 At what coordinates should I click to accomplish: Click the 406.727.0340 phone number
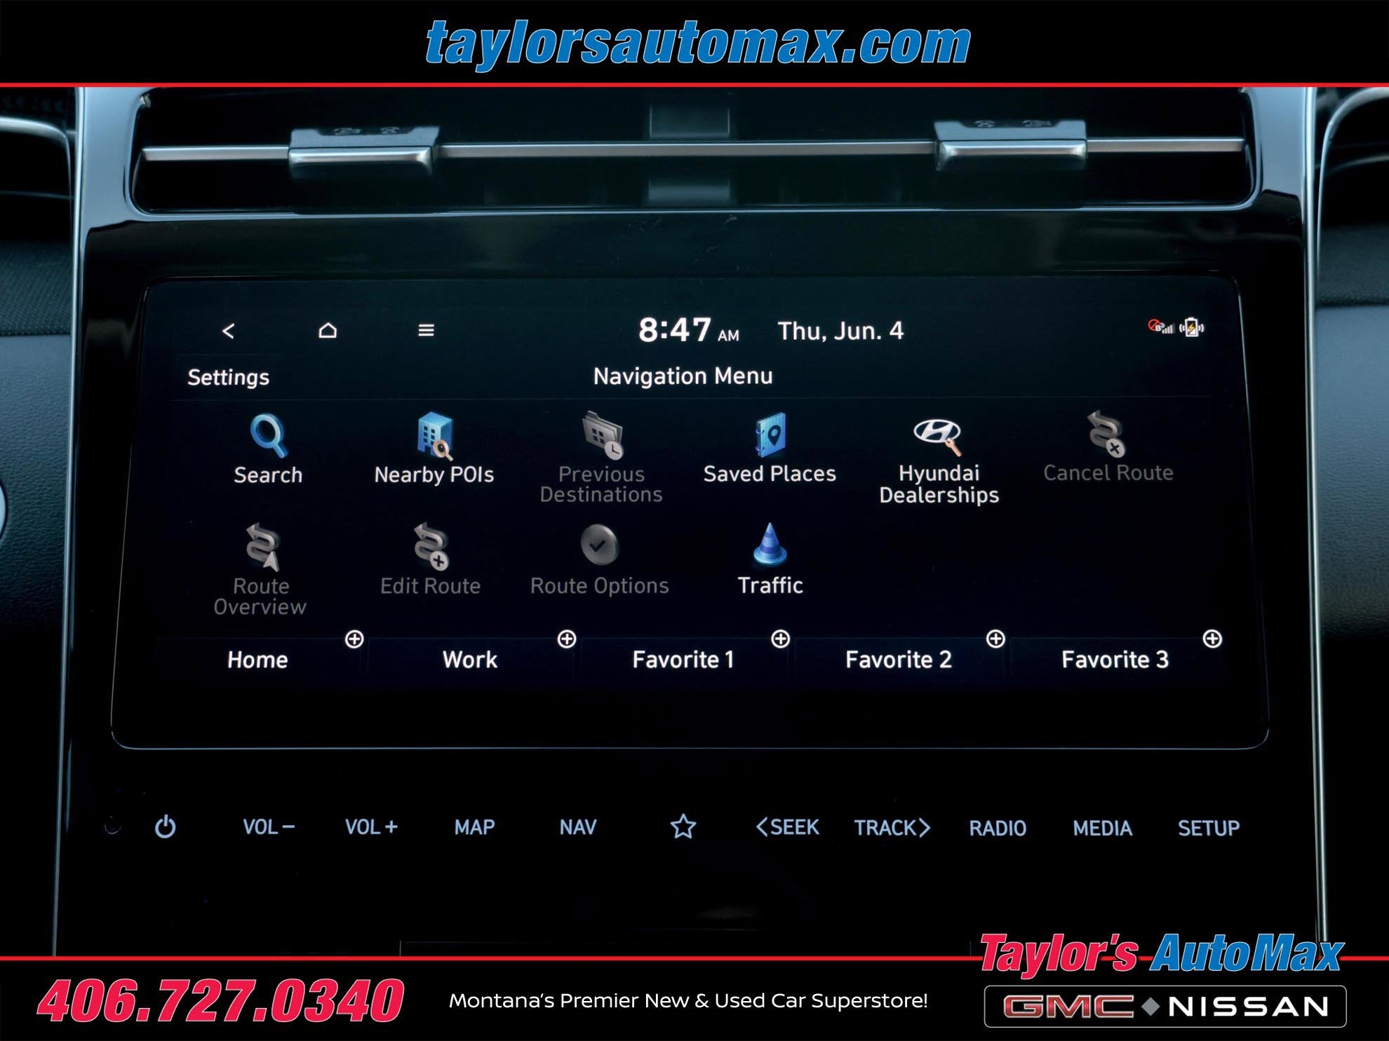tap(221, 1000)
